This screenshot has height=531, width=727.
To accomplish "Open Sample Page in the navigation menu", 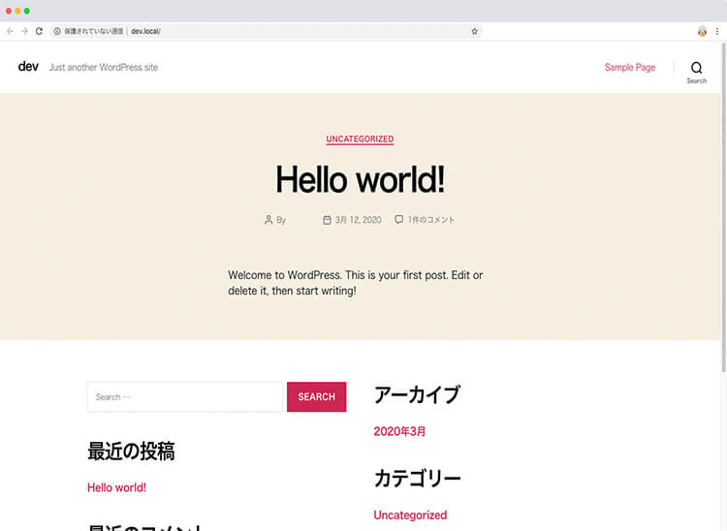I will [629, 68].
